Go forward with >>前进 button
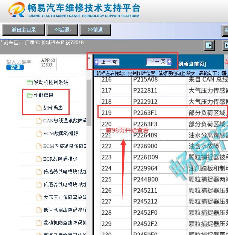The height and width of the screenshot is (235, 228). 95,30
